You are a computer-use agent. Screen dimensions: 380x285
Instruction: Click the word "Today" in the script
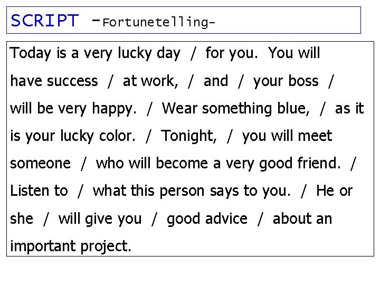pos(30,53)
